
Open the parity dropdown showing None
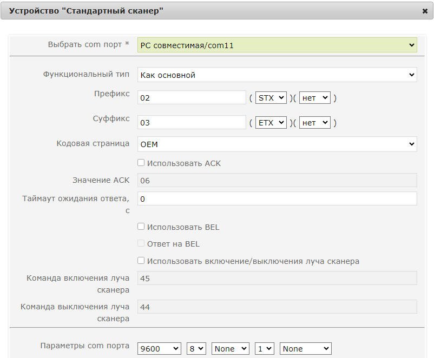231,349
